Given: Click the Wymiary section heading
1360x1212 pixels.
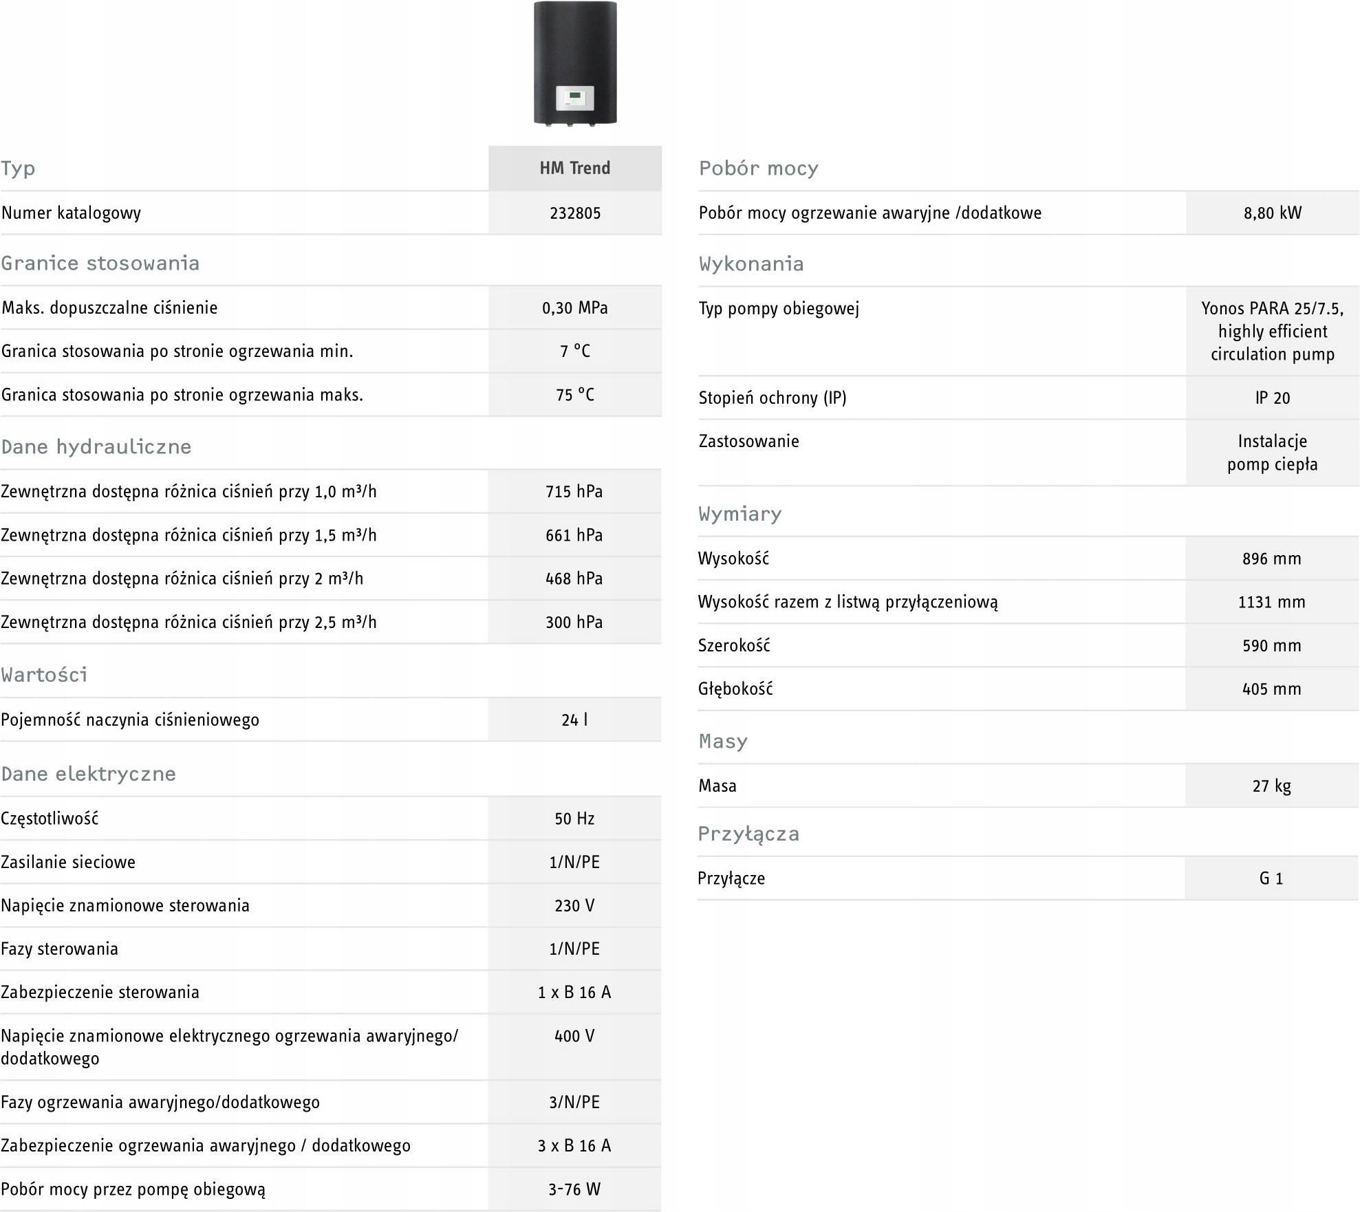Looking at the screenshot, I should coord(740,514).
